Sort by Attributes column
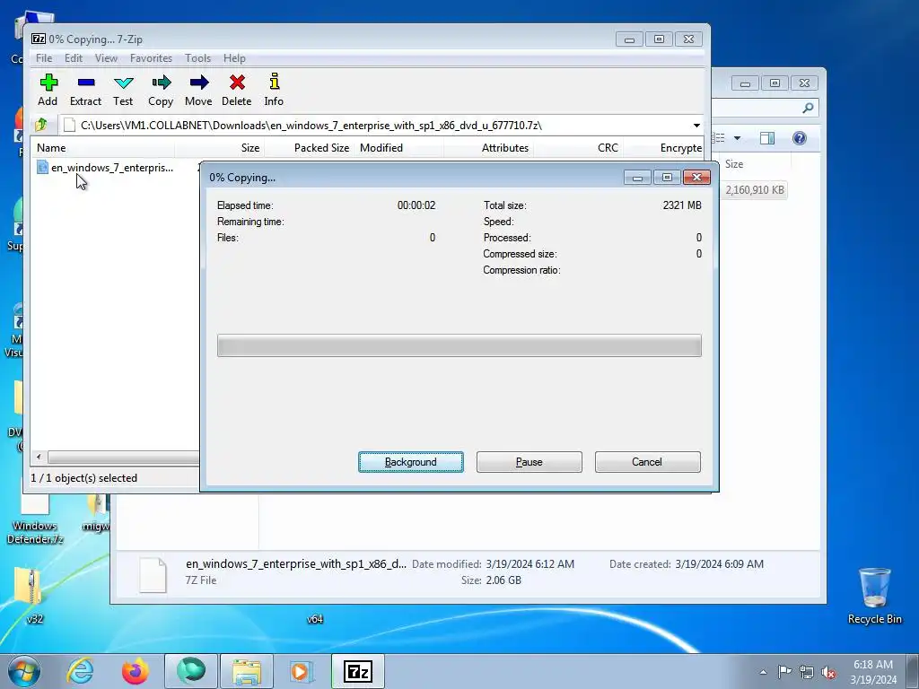 coord(489,148)
